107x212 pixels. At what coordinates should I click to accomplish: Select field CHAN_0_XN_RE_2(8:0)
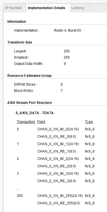pyautogui.click(x=57, y=166)
